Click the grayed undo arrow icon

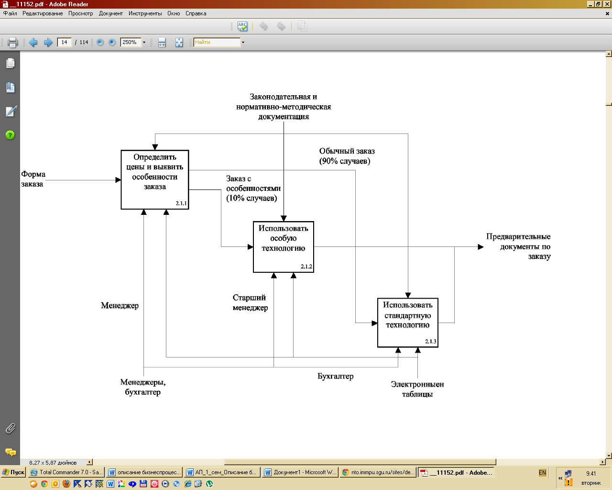pos(263,26)
